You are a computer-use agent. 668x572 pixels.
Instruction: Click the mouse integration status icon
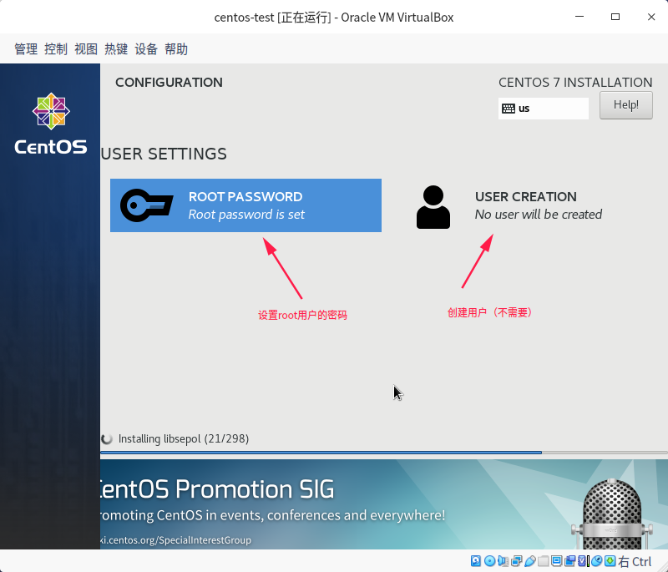[596, 561]
